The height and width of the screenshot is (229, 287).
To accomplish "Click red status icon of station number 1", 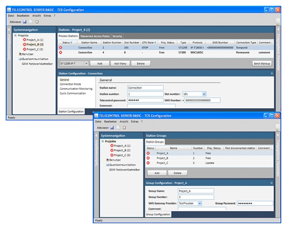I will [x=61, y=47].
